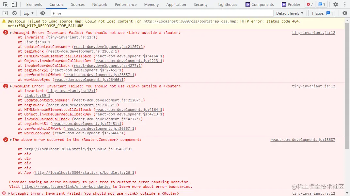Open the Sources tab
The height and width of the screenshot is (196, 350).
(78, 5)
